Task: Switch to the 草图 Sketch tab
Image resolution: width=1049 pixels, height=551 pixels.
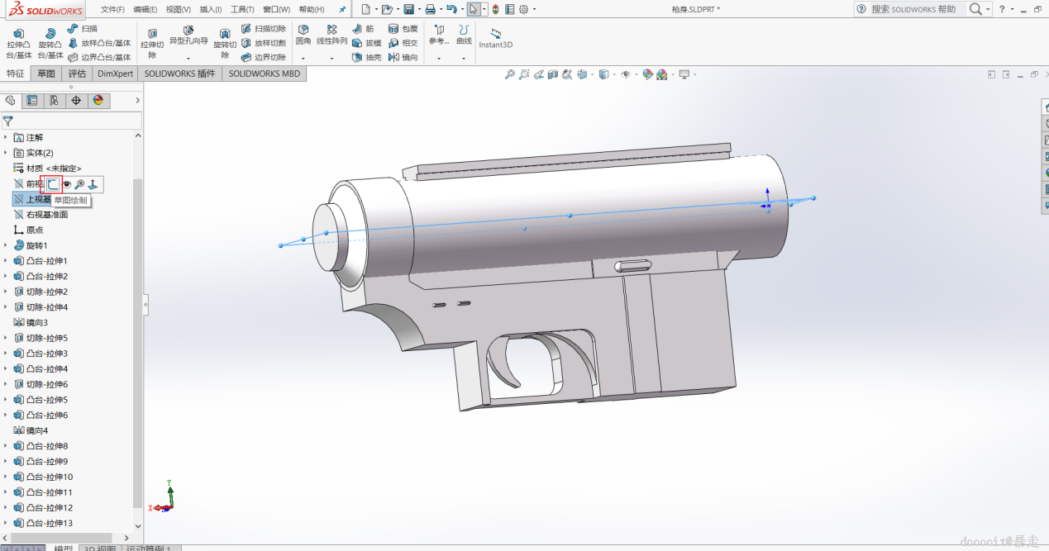Action: tap(46, 74)
